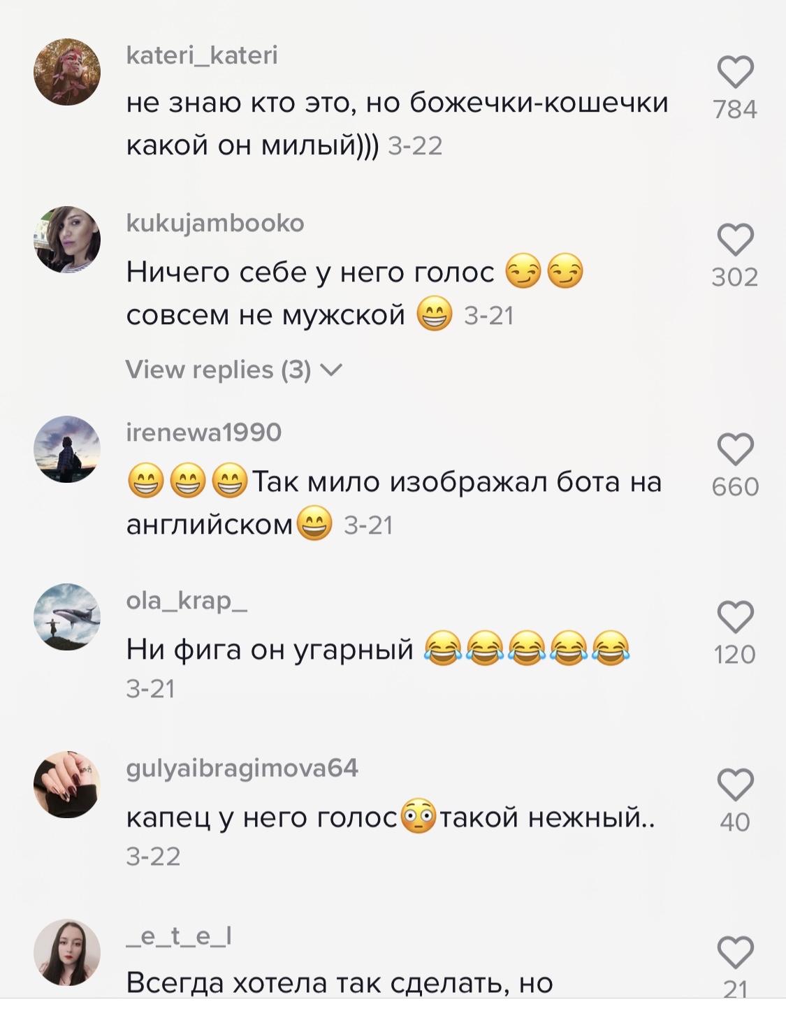Open kukujambooko's avatar
This screenshot has height=1018, width=786.
pyautogui.click(x=67, y=240)
